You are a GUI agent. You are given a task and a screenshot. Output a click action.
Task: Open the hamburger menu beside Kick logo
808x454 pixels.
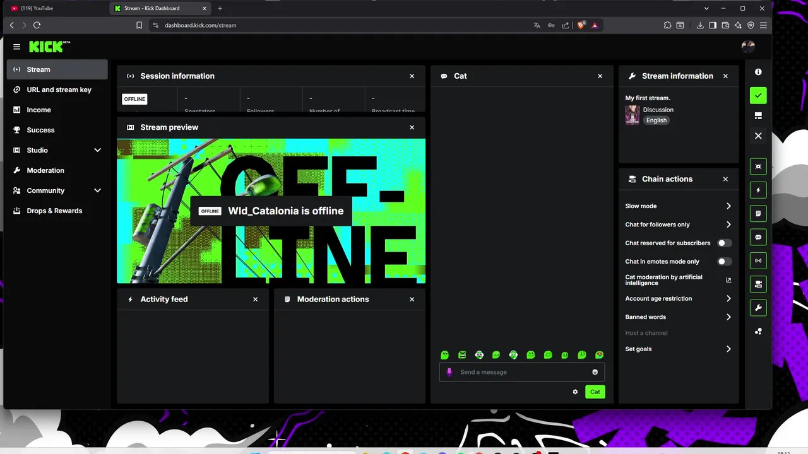(16, 47)
